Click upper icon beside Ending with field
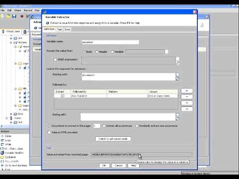 coord(177,114)
